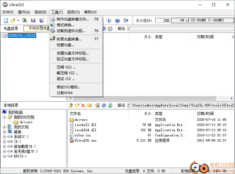Screen dimensions: 235x174
Task: Expand the 新加载卷(E:) drive node
Action: click(5, 146)
